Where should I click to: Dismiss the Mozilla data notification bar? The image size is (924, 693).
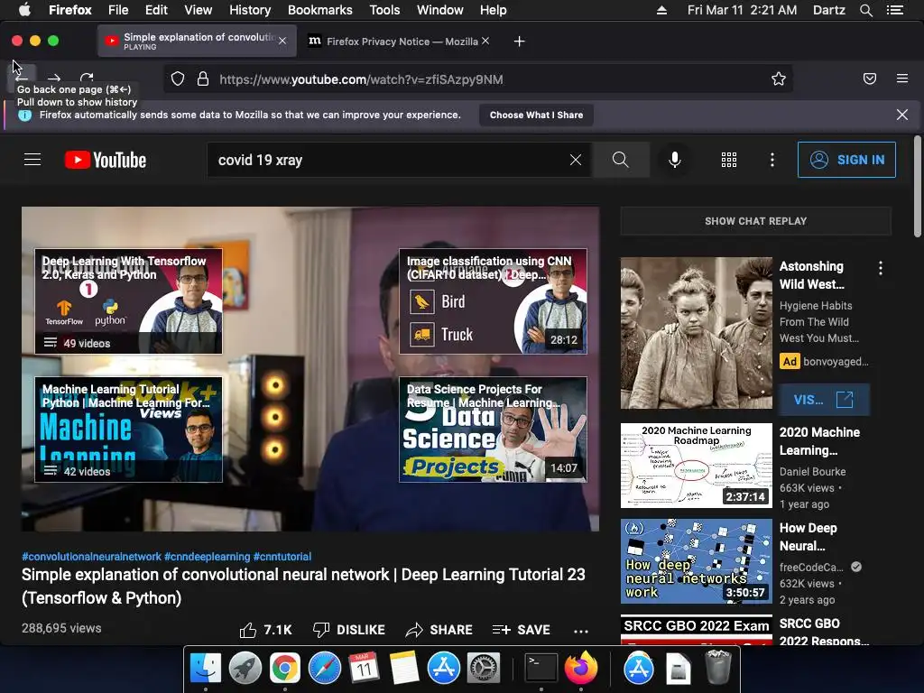click(x=902, y=115)
